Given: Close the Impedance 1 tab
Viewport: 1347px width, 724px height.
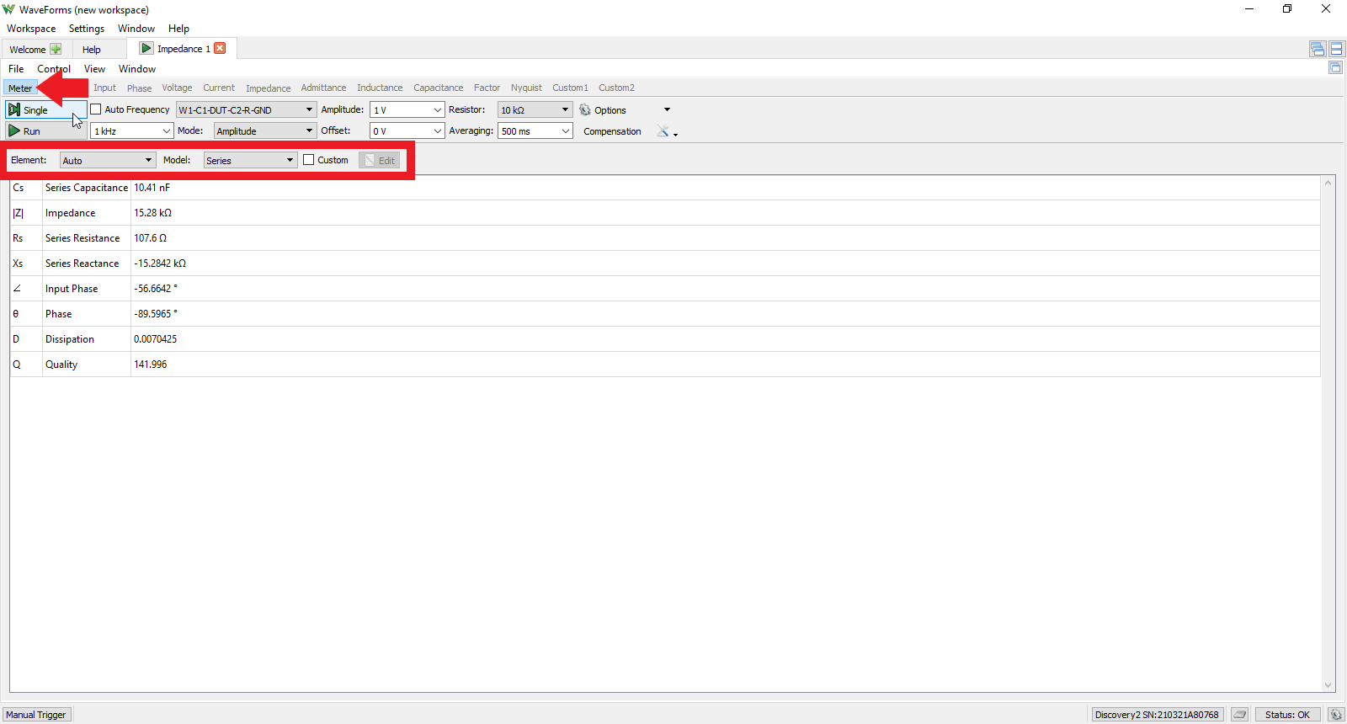Looking at the screenshot, I should click(220, 48).
